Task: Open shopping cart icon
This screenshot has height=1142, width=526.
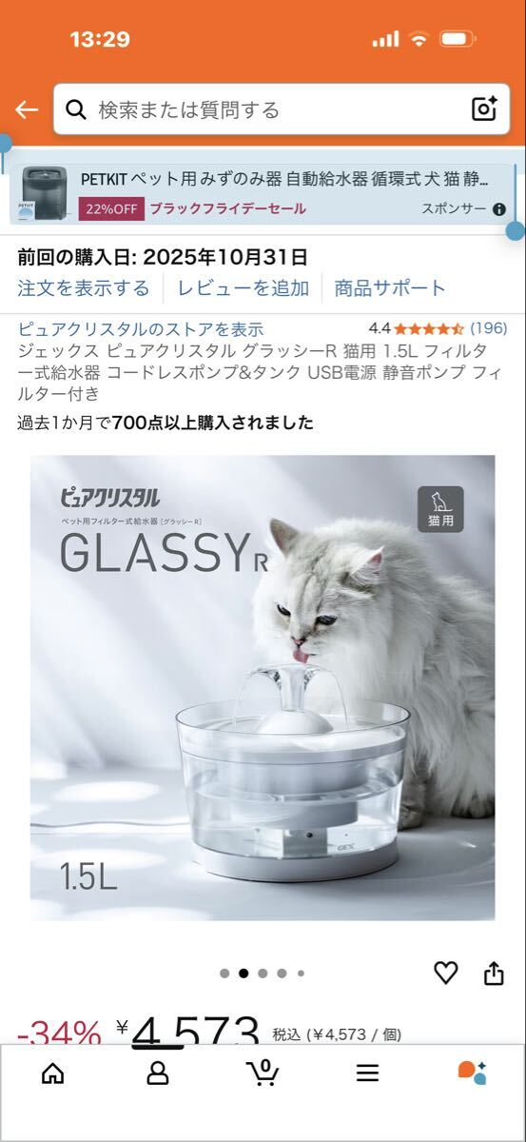Action: 263,1073
